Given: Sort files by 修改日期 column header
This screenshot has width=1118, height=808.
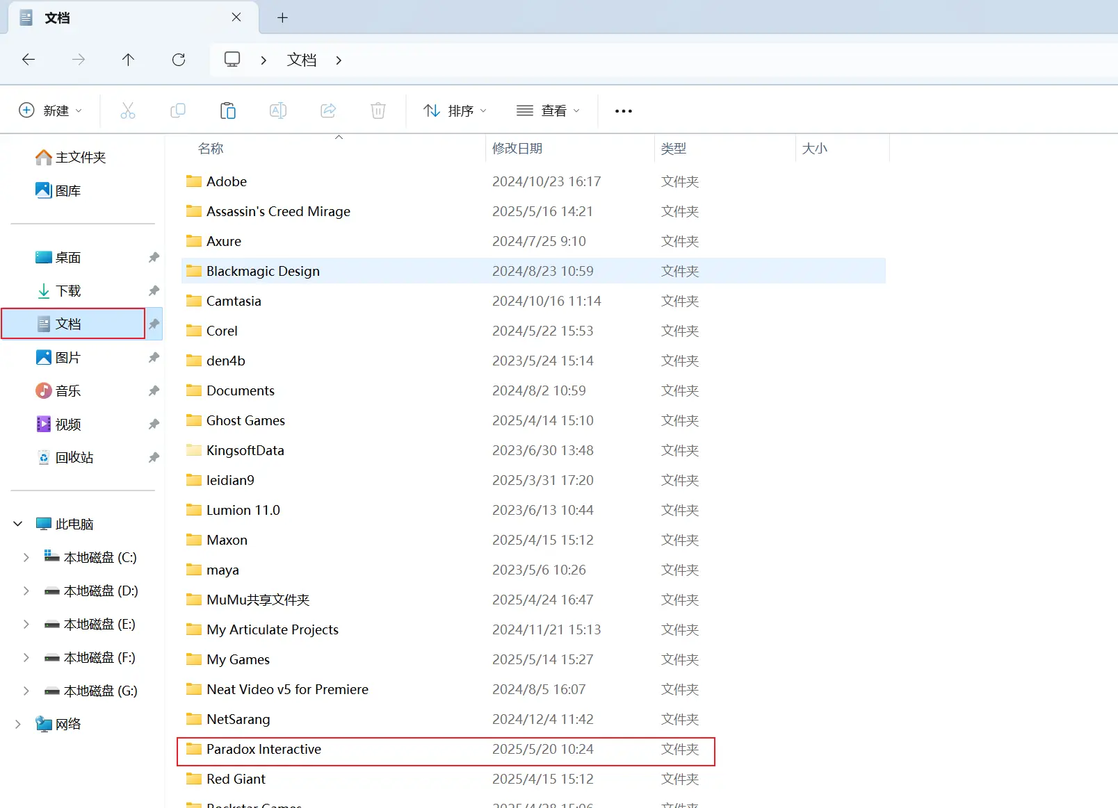Looking at the screenshot, I should point(517,147).
